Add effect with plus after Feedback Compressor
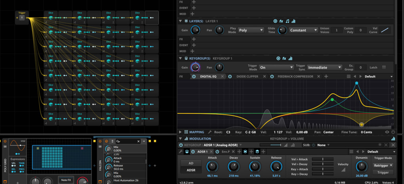This screenshot has width=404, height=184. coord(326,77)
